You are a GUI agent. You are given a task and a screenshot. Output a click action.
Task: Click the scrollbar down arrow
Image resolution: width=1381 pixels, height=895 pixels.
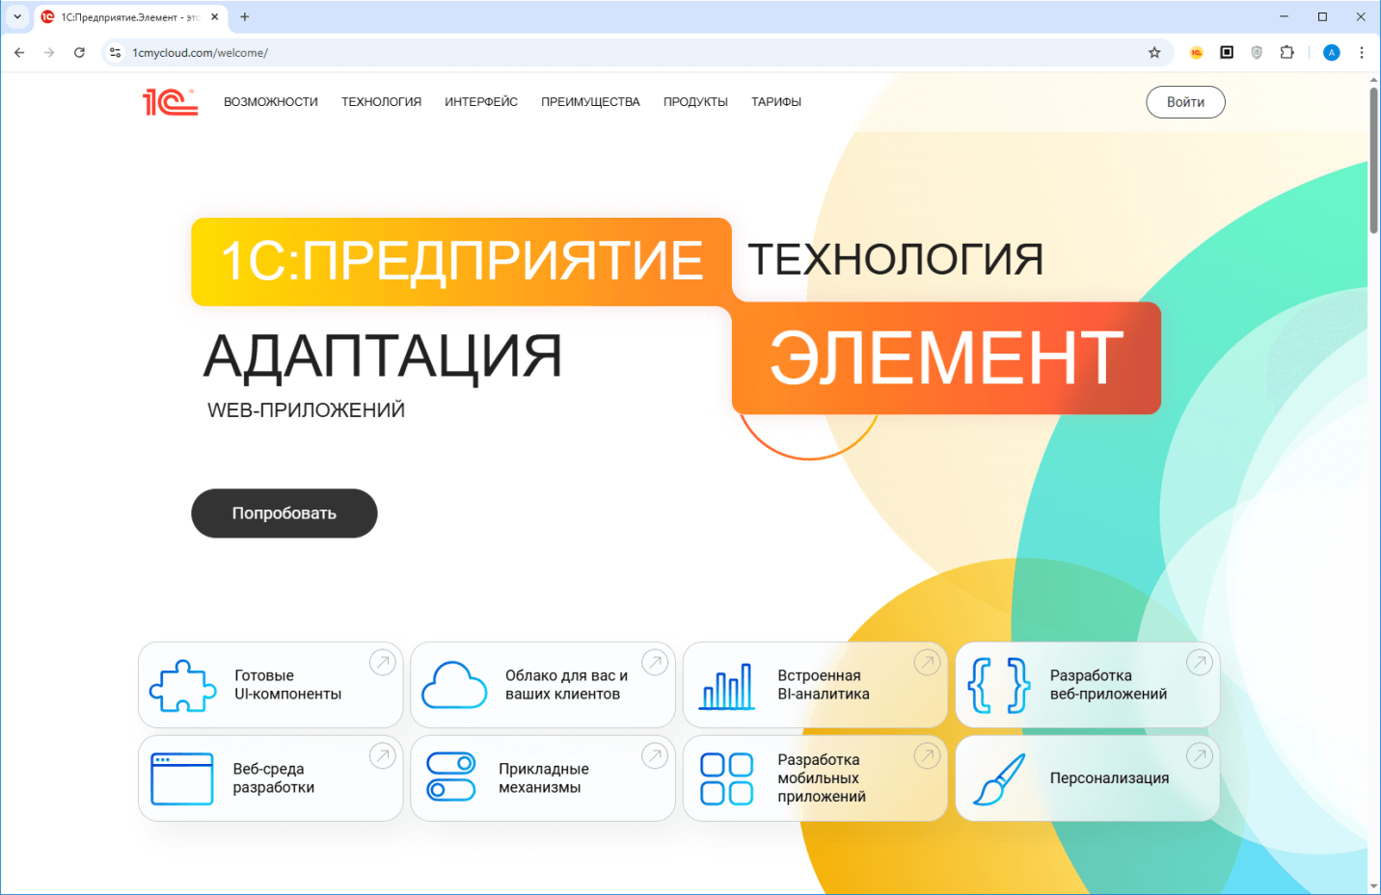pos(1373,886)
